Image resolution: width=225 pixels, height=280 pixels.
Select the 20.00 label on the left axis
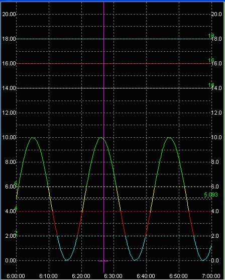tap(9, 14)
